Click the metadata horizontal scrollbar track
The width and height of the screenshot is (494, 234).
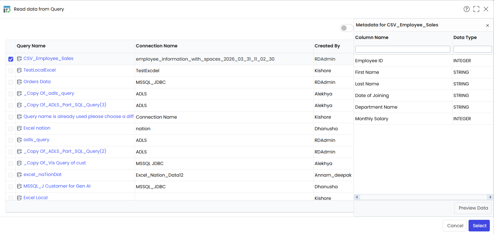coord(423,197)
